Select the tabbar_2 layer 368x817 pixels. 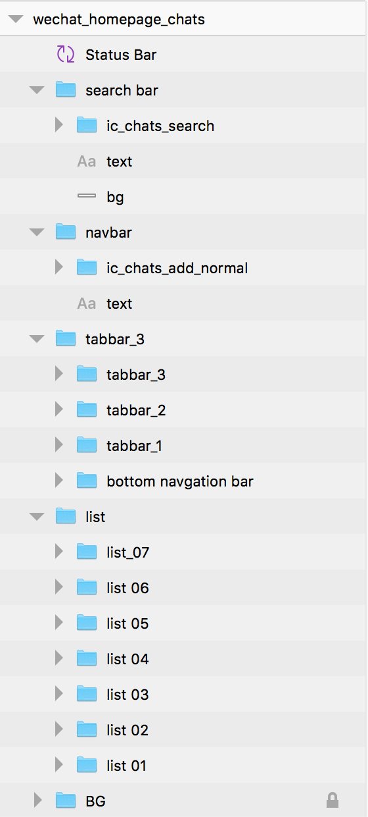point(184,410)
